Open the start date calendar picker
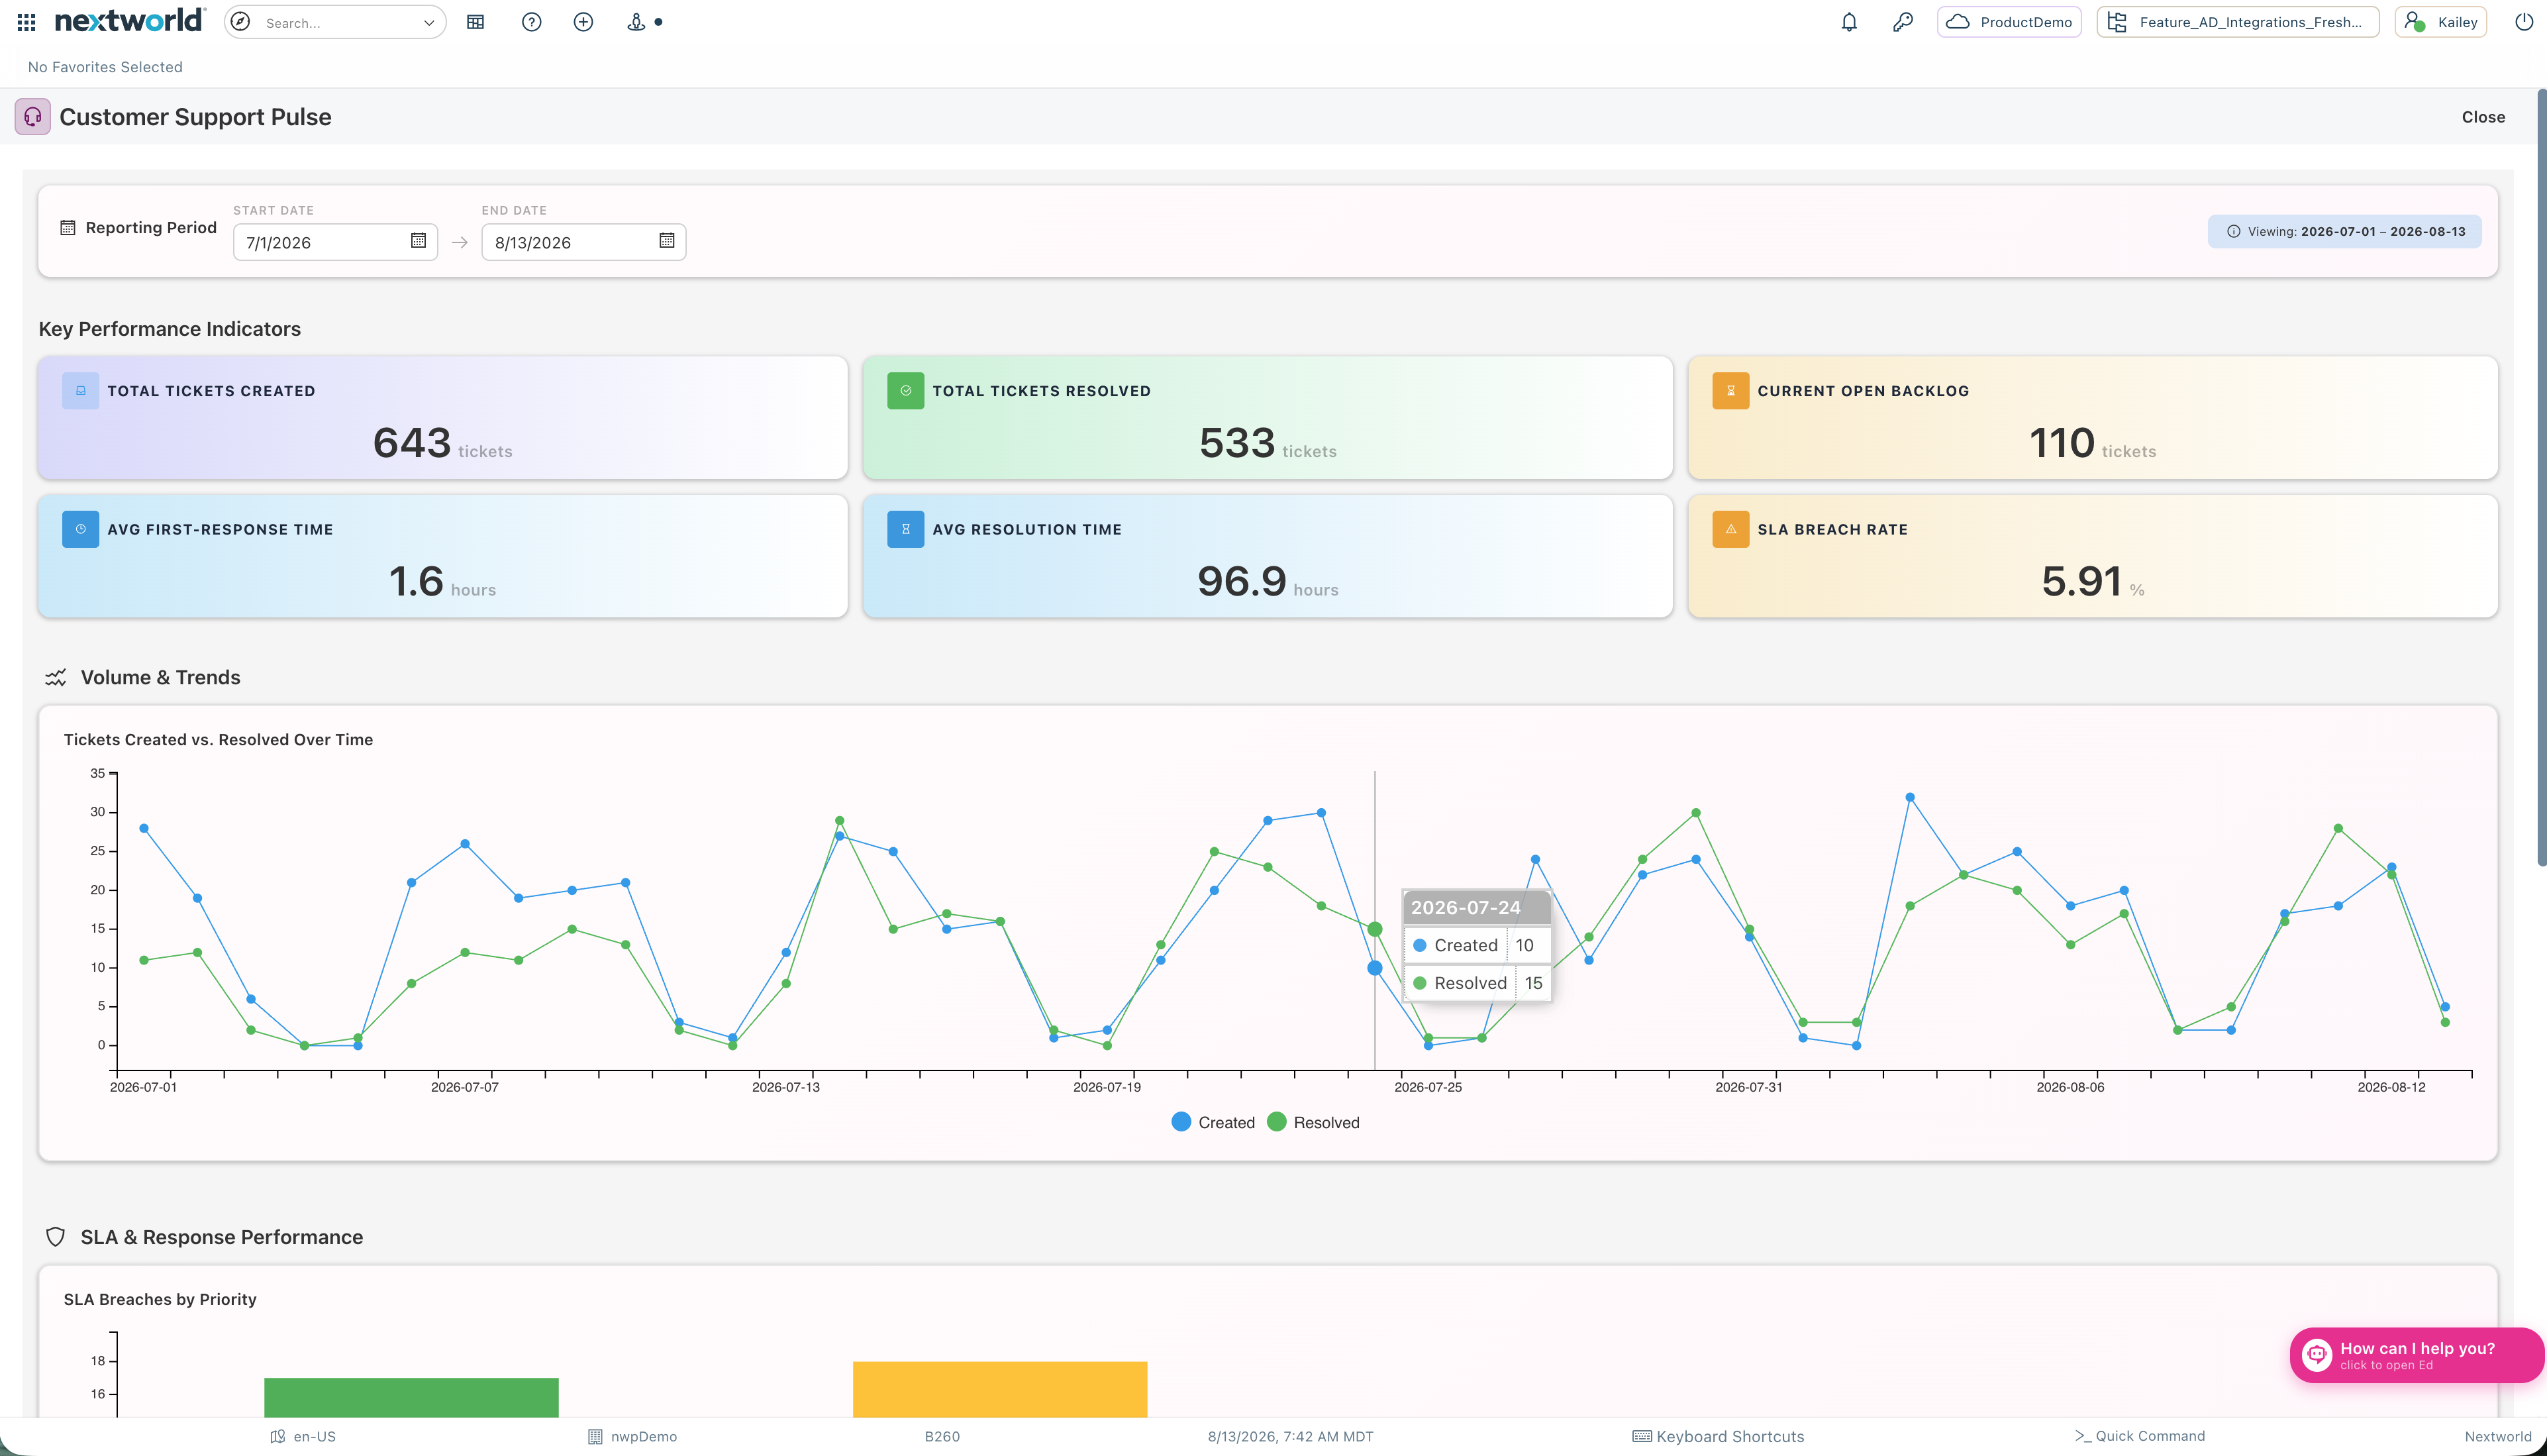 click(x=418, y=241)
